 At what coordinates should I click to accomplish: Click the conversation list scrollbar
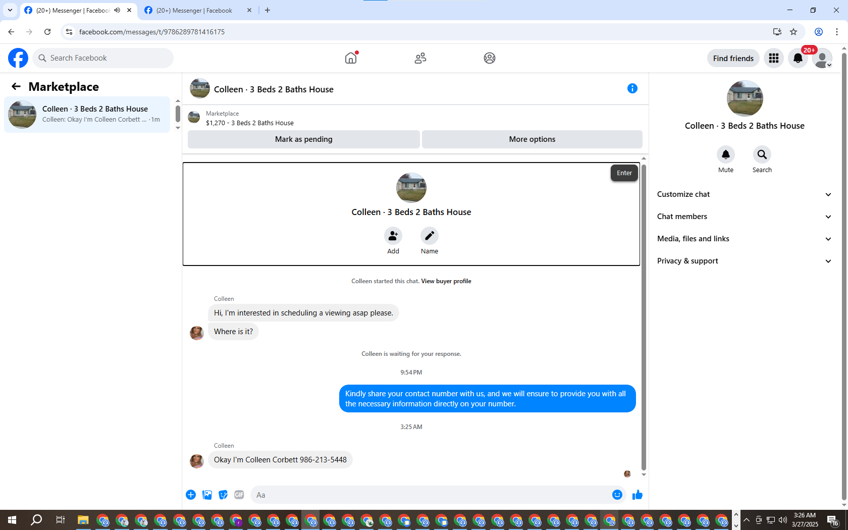tap(178, 114)
